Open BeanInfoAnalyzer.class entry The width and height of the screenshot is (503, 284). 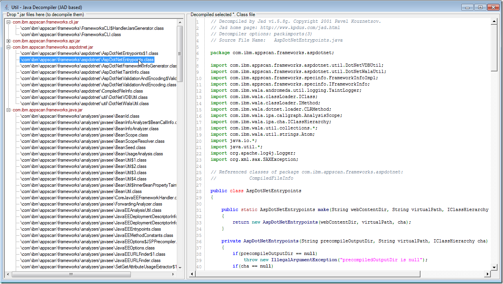click(x=90, y=129)
